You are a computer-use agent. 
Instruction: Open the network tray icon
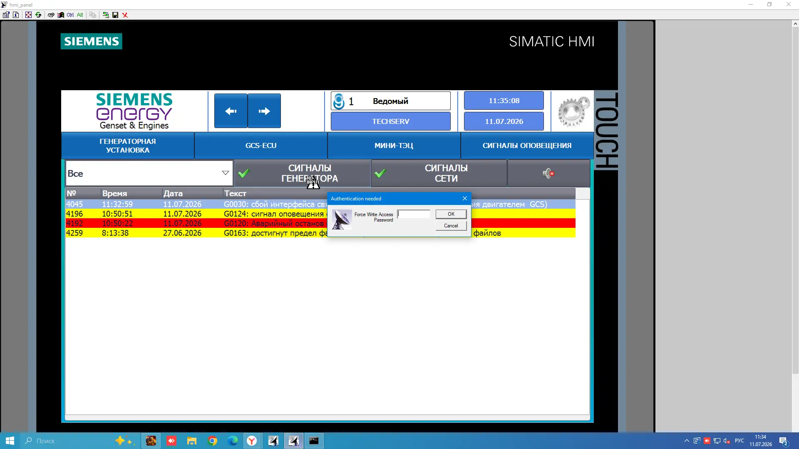(x=717, y=441)
